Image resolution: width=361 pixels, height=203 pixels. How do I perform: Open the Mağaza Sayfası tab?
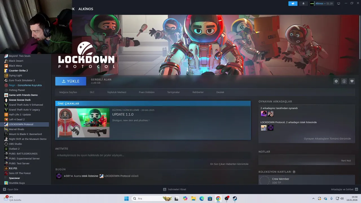click(x=68, y=92)
